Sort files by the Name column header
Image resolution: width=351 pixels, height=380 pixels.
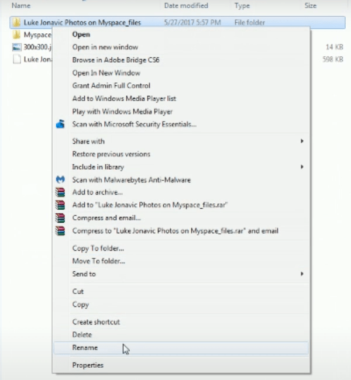coord(21,6)
